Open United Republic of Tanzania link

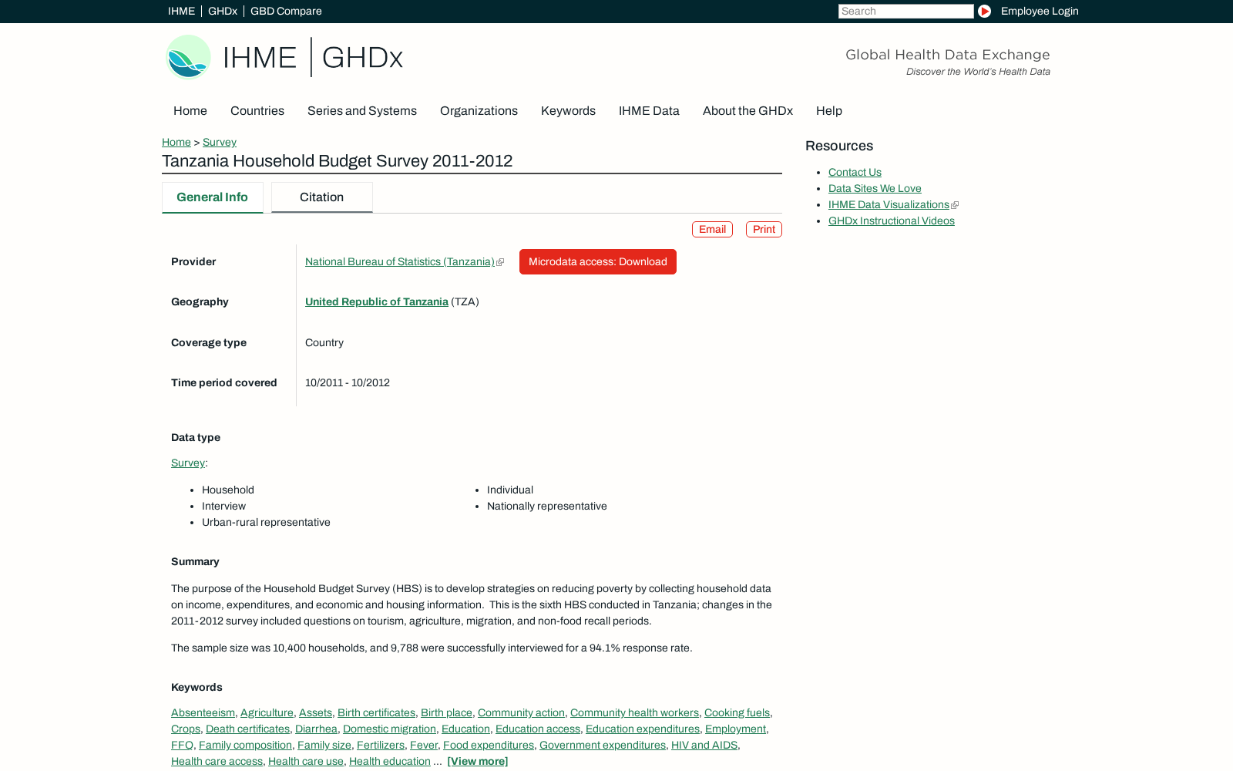click(x=377, y=302)
